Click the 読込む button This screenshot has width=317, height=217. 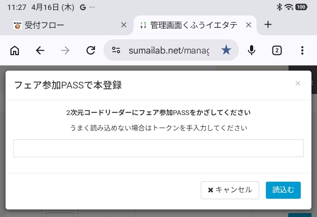pyautogui.click(x=283, y=190)
